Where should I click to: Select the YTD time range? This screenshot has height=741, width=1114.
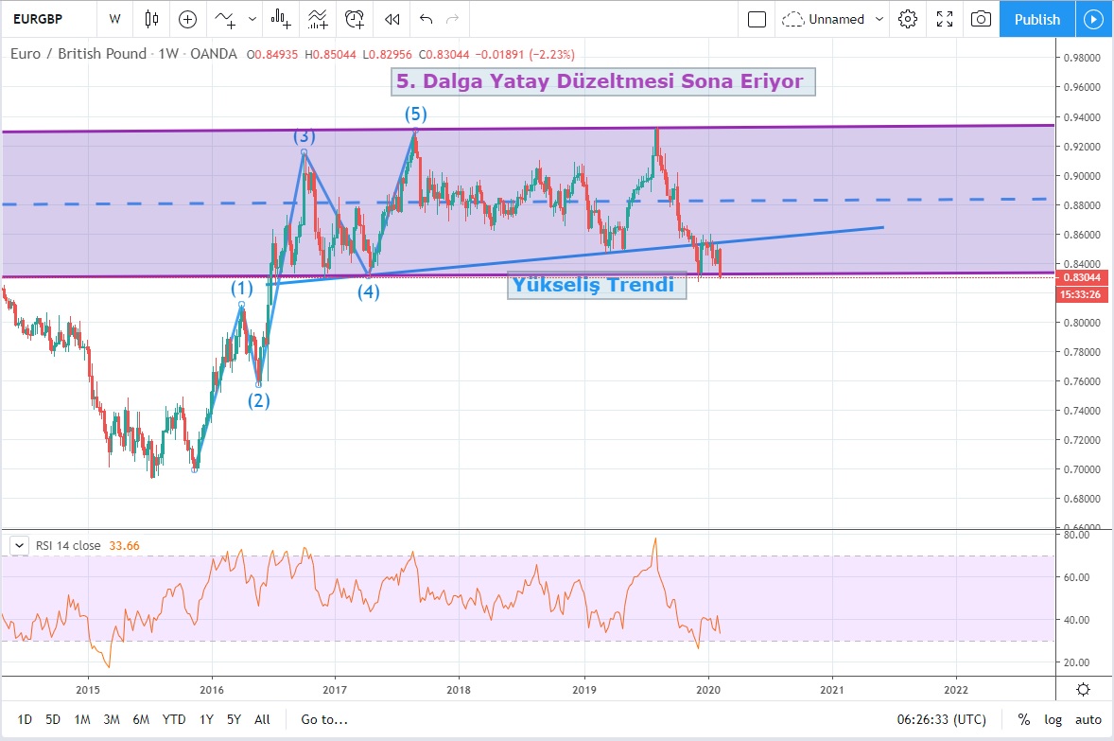(x=174, y=719)
